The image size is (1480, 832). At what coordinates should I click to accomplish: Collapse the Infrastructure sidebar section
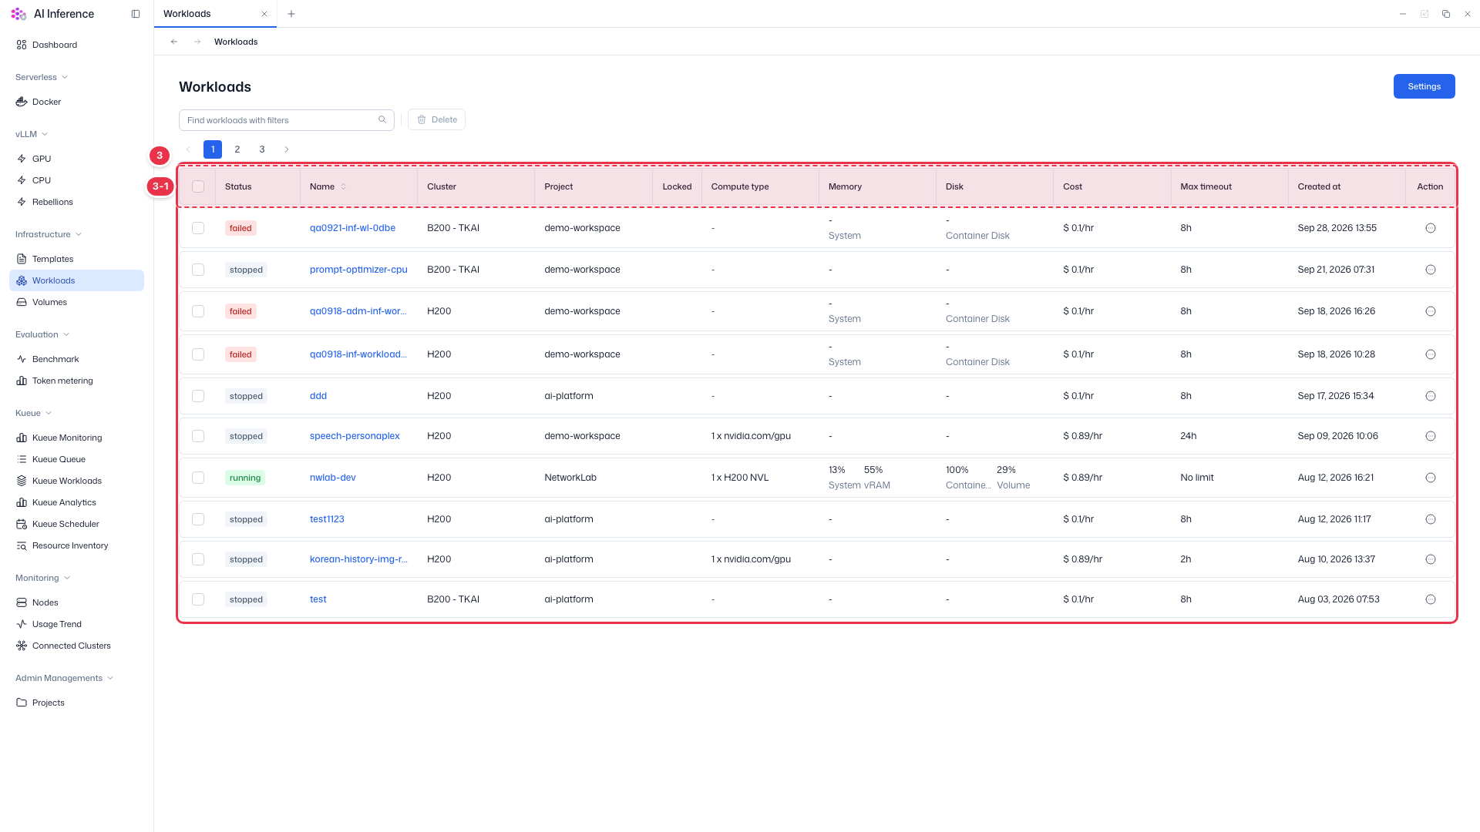click(x=49, y=234)
